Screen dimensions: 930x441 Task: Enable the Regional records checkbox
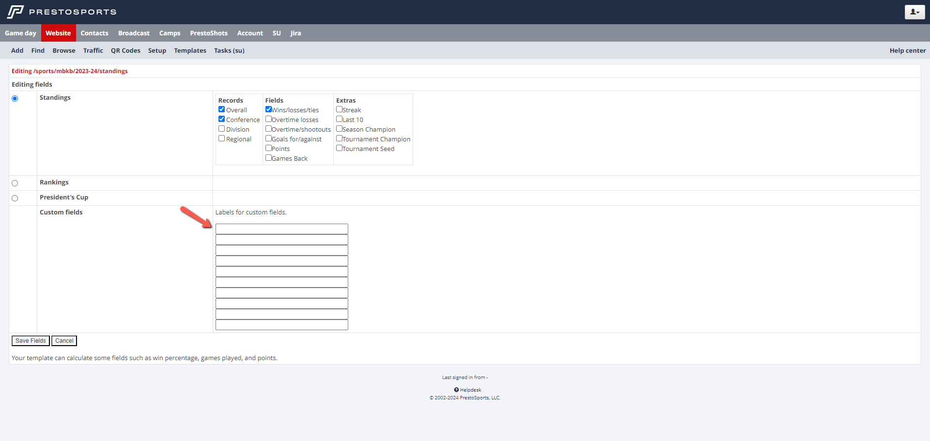(x=221, y=138)
